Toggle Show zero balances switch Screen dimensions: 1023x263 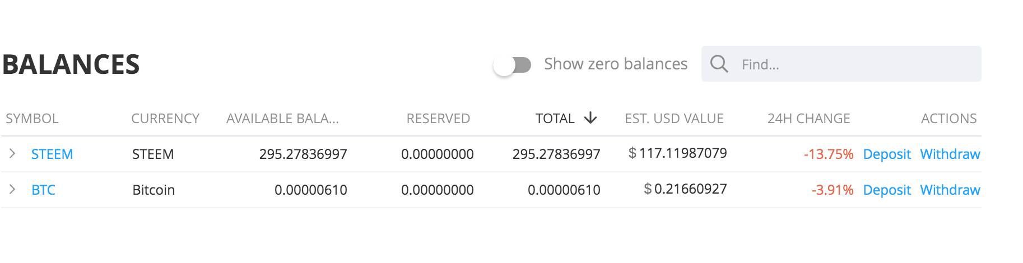pyautogui.click(x=513, y=65)
